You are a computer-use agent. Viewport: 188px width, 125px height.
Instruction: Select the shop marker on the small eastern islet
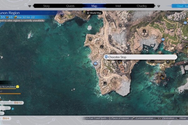[161, 77]
